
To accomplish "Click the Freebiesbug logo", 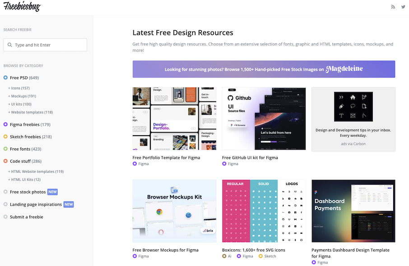I will pos(22,6).
